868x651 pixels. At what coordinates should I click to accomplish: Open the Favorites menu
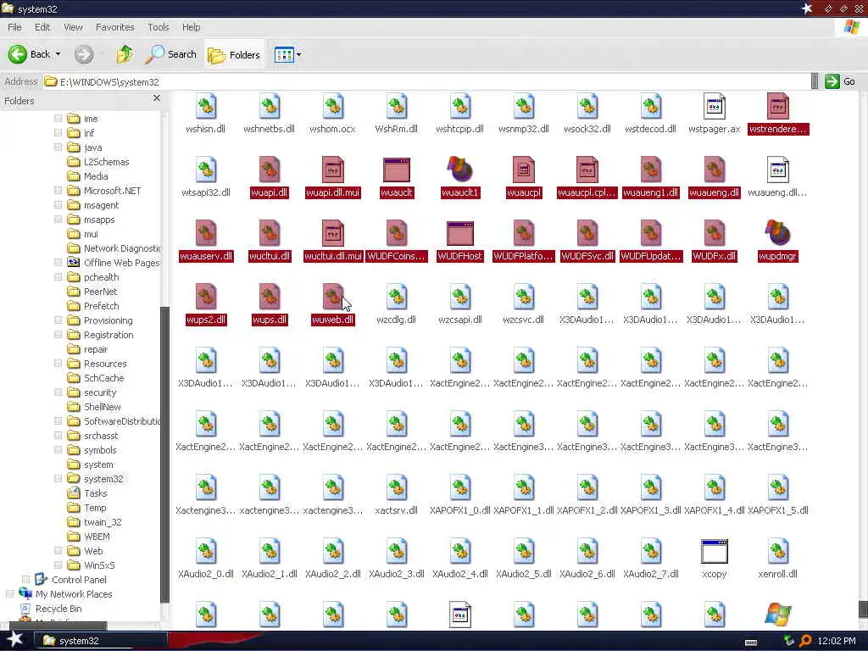[x=114, y=27]
